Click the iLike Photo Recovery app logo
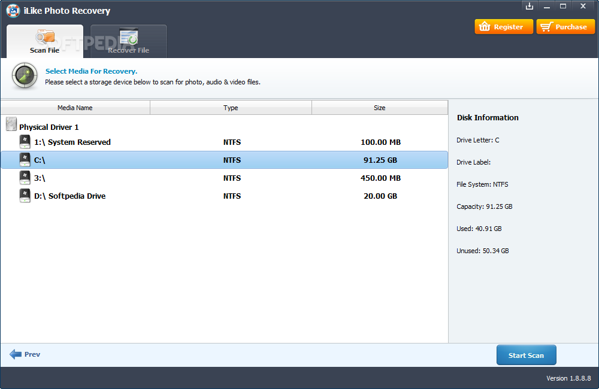 click(x=13, y=11)
